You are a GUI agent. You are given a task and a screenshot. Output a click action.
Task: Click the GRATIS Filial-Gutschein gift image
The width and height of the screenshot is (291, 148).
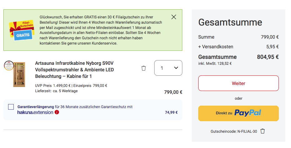tap(21, 30)
